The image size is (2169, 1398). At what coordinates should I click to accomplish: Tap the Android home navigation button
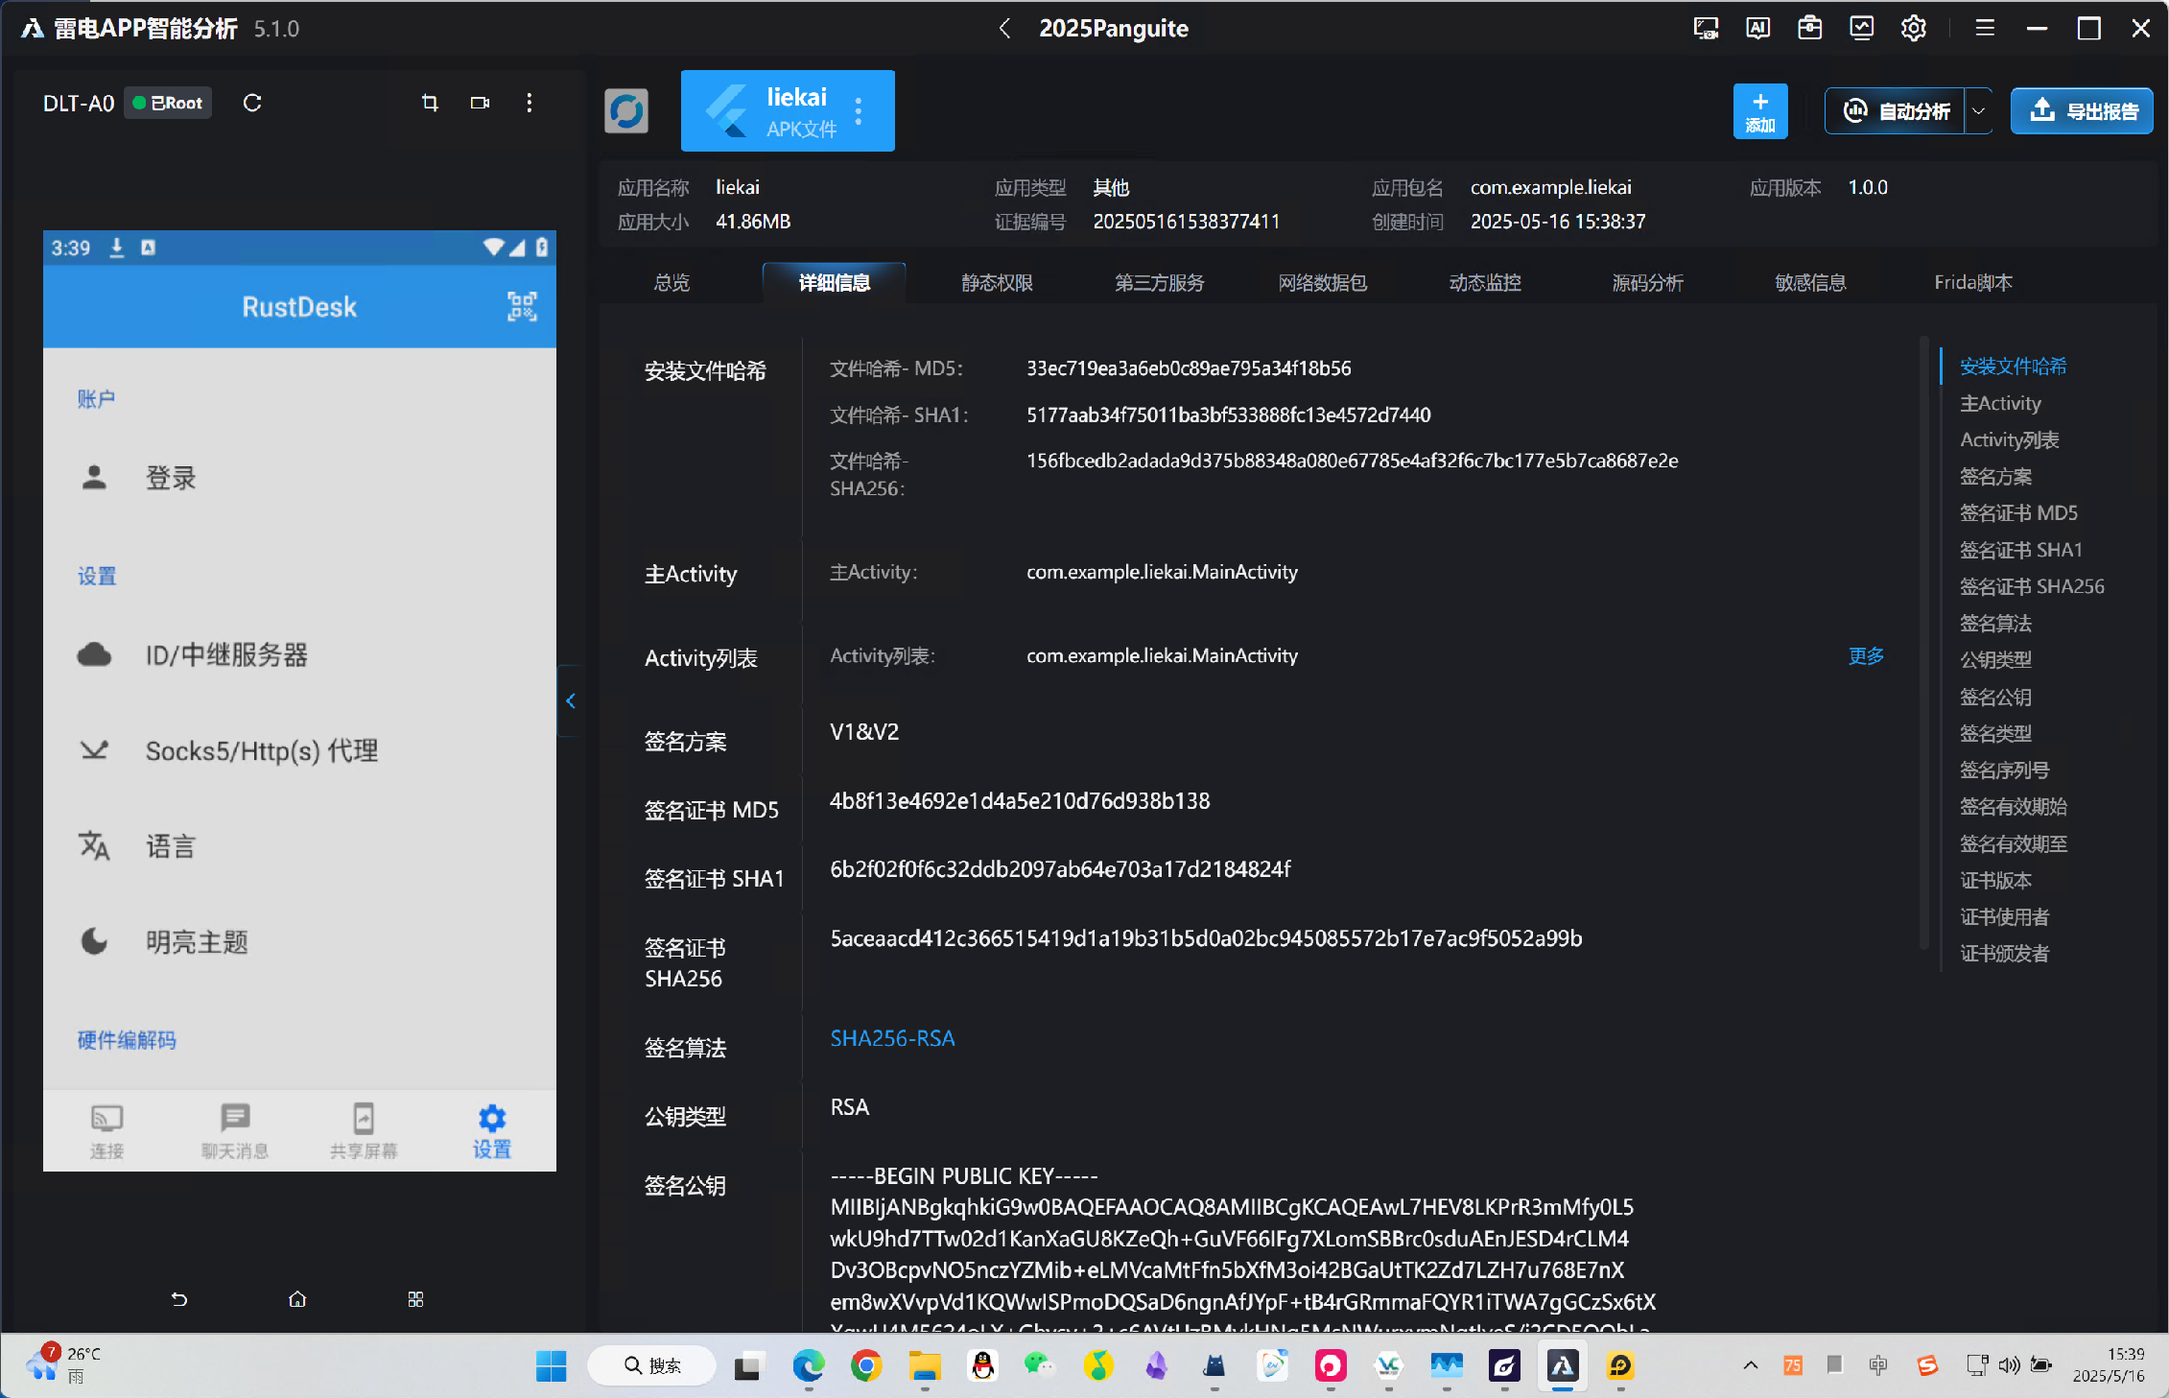click(x=297, y=1299)
